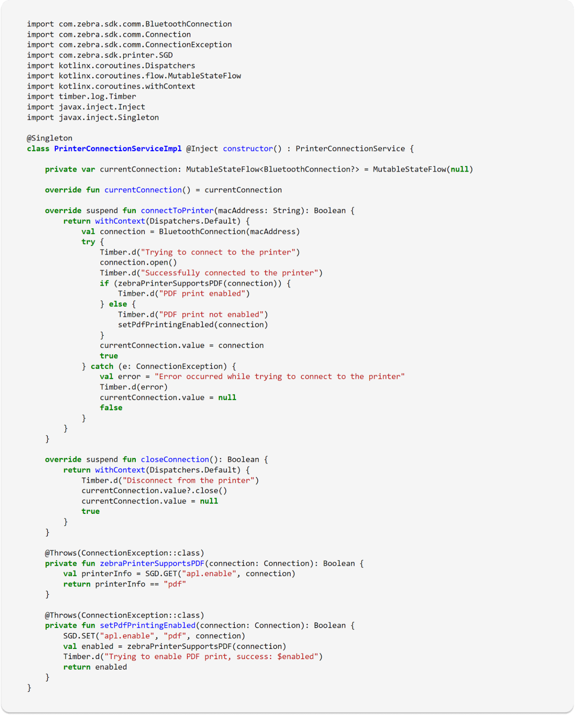Click the import javax.inject.Singleton line

(93, 118)
